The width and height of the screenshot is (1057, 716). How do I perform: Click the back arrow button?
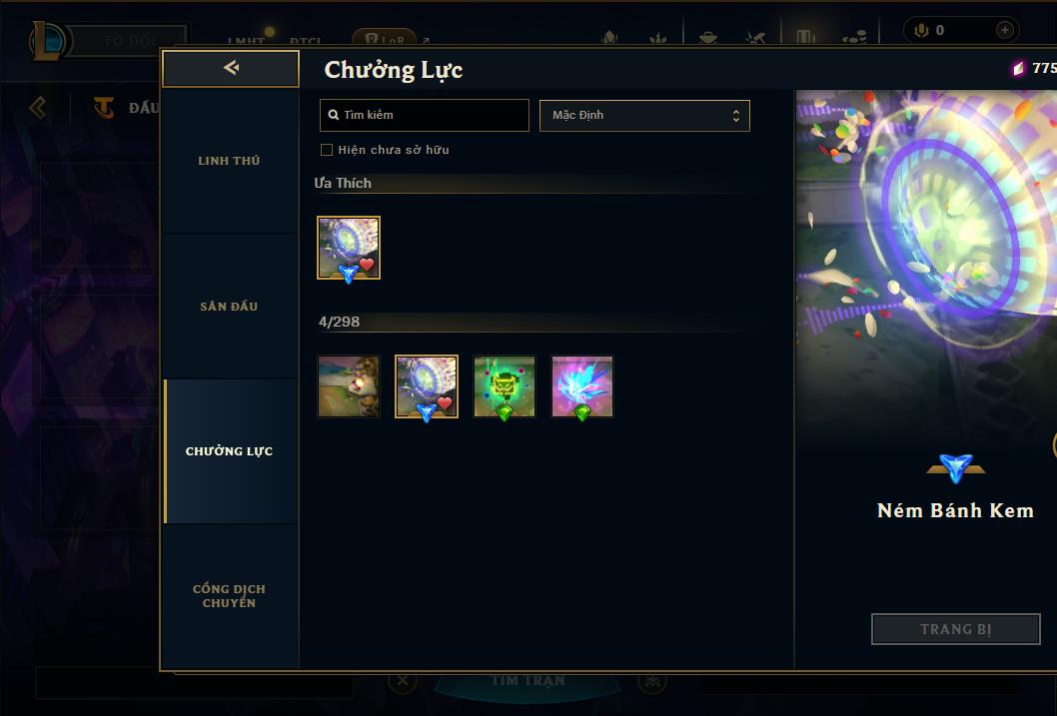point(231,68)
